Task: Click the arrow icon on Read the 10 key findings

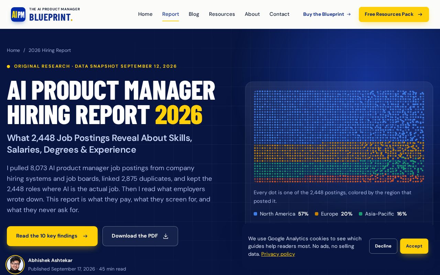Action: pos(85,236)
